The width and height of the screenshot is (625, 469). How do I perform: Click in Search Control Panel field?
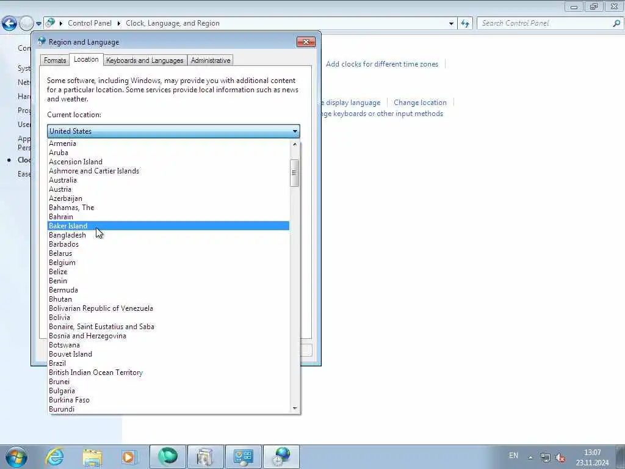point(544,23)
